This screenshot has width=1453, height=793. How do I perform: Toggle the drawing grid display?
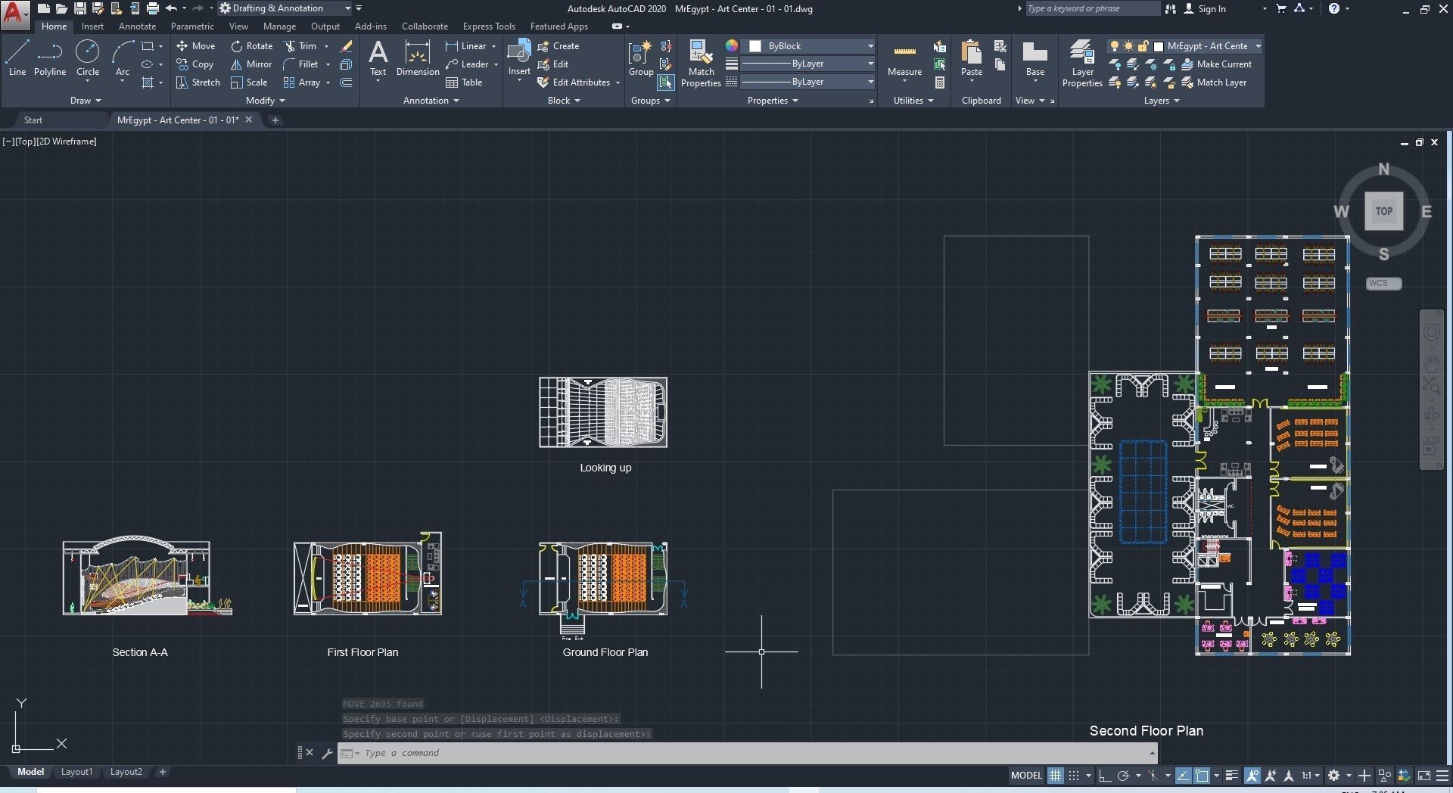click(x=1055, y=776)
